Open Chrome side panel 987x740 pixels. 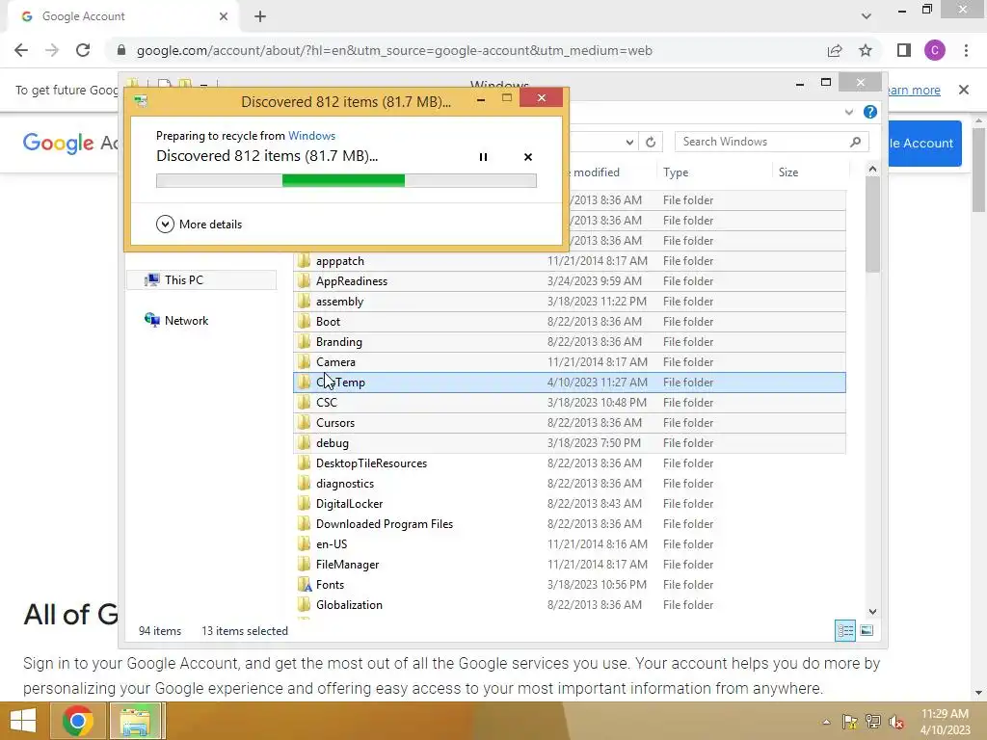904,50
